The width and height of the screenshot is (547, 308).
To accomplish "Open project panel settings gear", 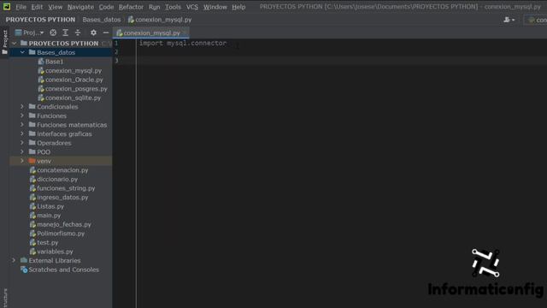I will 93,33.
